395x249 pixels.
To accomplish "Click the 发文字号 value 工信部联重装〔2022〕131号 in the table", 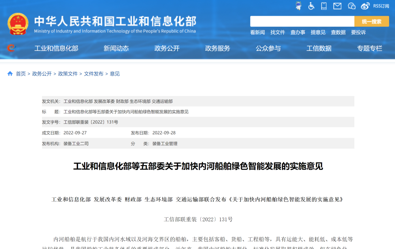I will pos(91,122).
